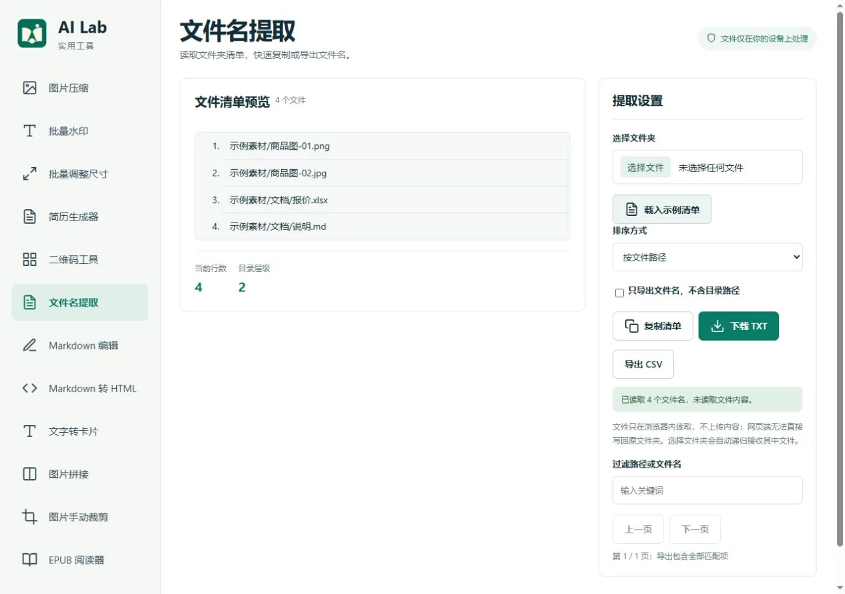This screenshot has width=845, height=594.
Task: Click the 选择文件 button
Action: (645, 167)
